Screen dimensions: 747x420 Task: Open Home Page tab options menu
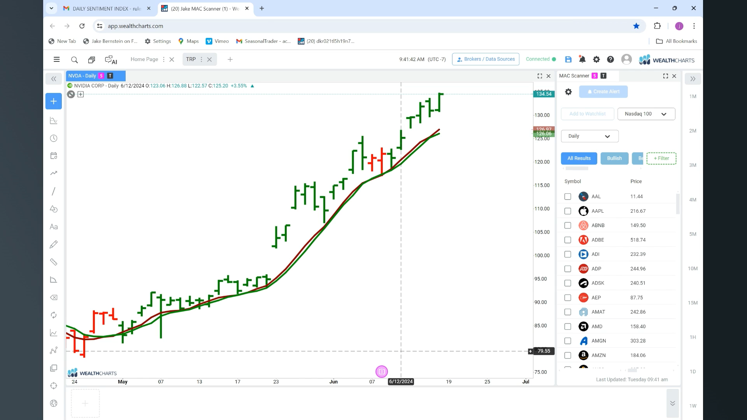[163, 59]
